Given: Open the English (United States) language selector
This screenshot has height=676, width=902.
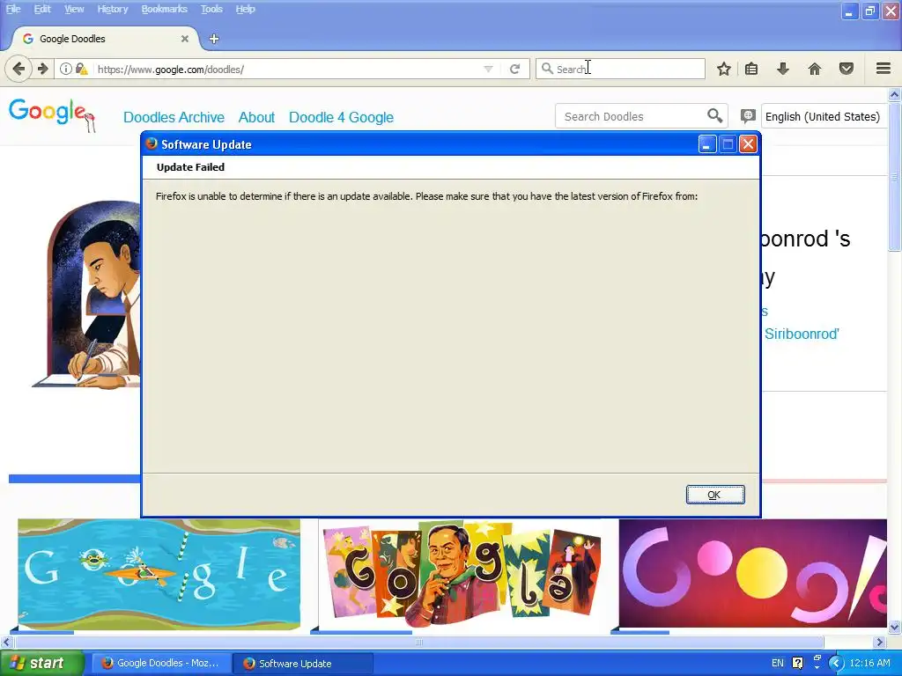Looking at the screenshot, I should click(x=823, y=117).
